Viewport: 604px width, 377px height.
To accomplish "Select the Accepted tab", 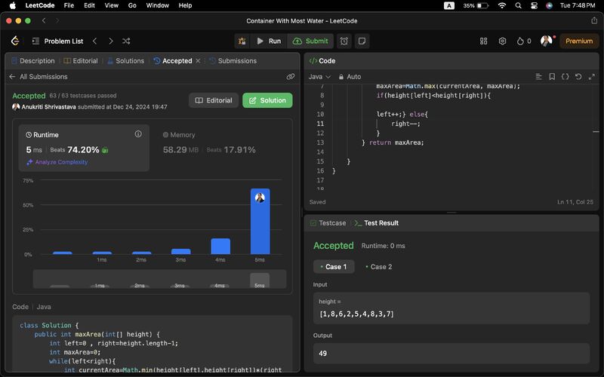I will coord(173,61).
